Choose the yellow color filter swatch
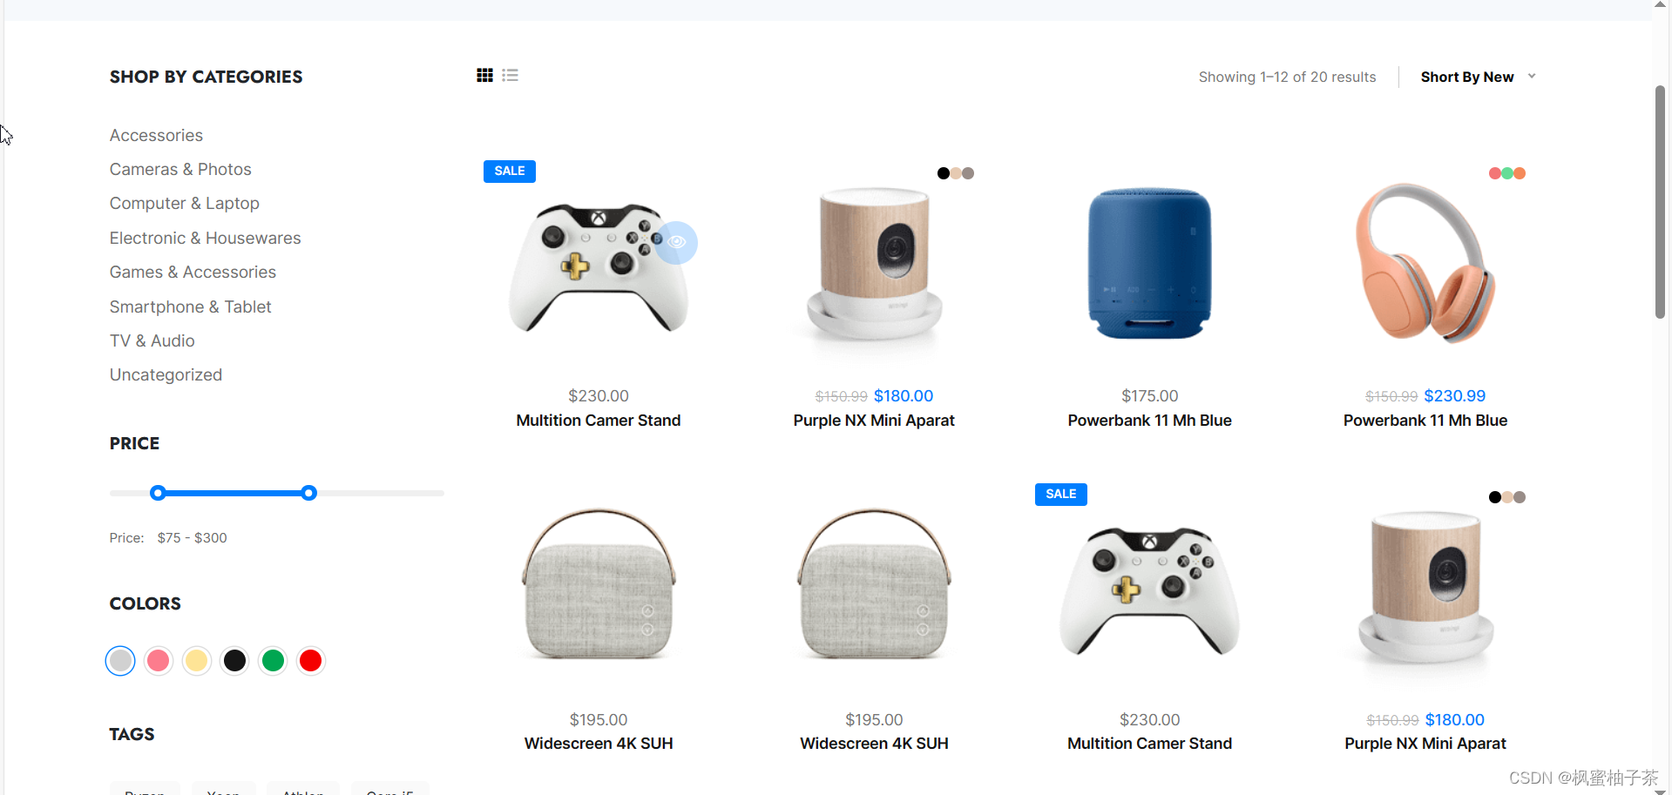1672x795 pixels. click(x=197, y=661)
